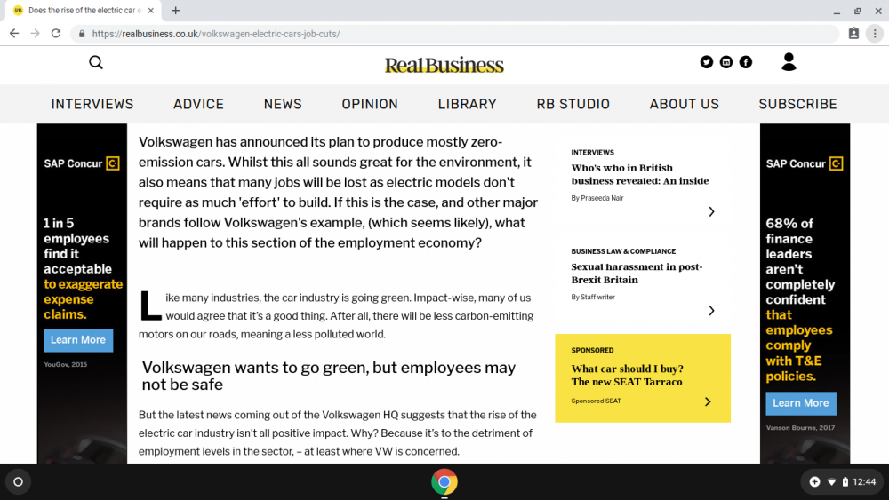Click the battery icon in system tray

pos(845,482)
